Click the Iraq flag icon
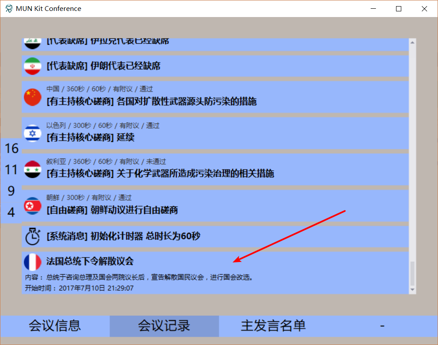Screen dimensions: 438x345 (32, 42)
